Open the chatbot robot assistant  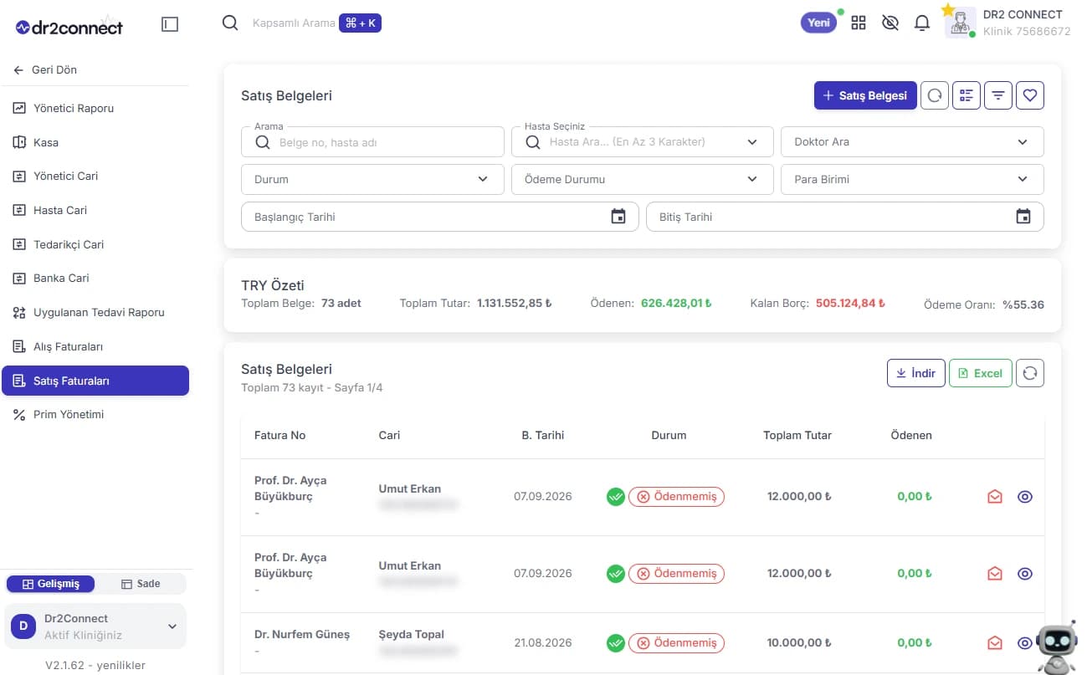pos(1057,649)
